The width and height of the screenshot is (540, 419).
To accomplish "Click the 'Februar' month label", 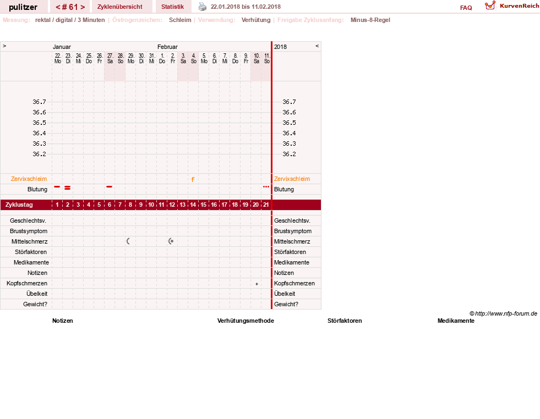I will 167,47.
